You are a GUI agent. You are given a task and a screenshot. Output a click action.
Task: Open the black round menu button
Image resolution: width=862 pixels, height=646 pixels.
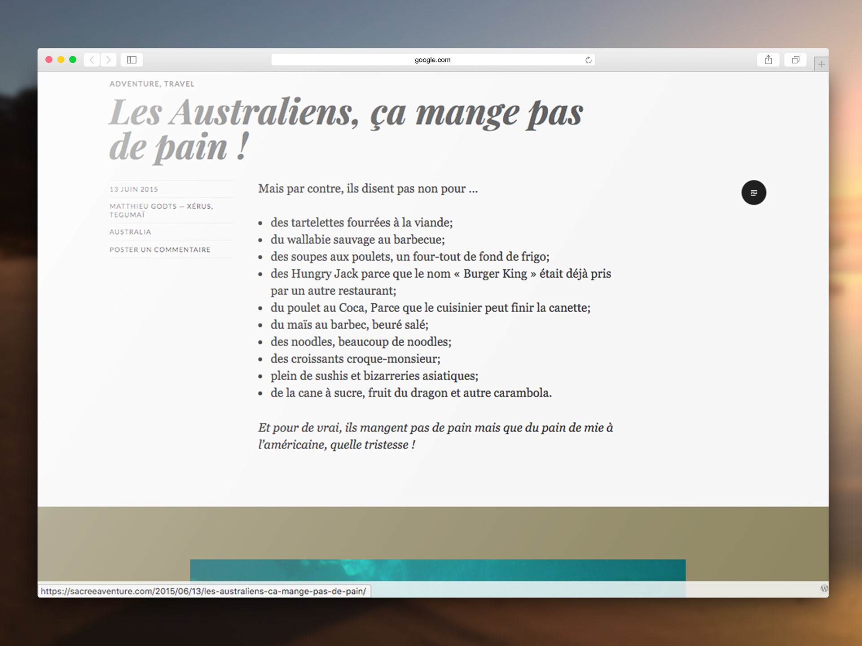[x=754, y=192]
